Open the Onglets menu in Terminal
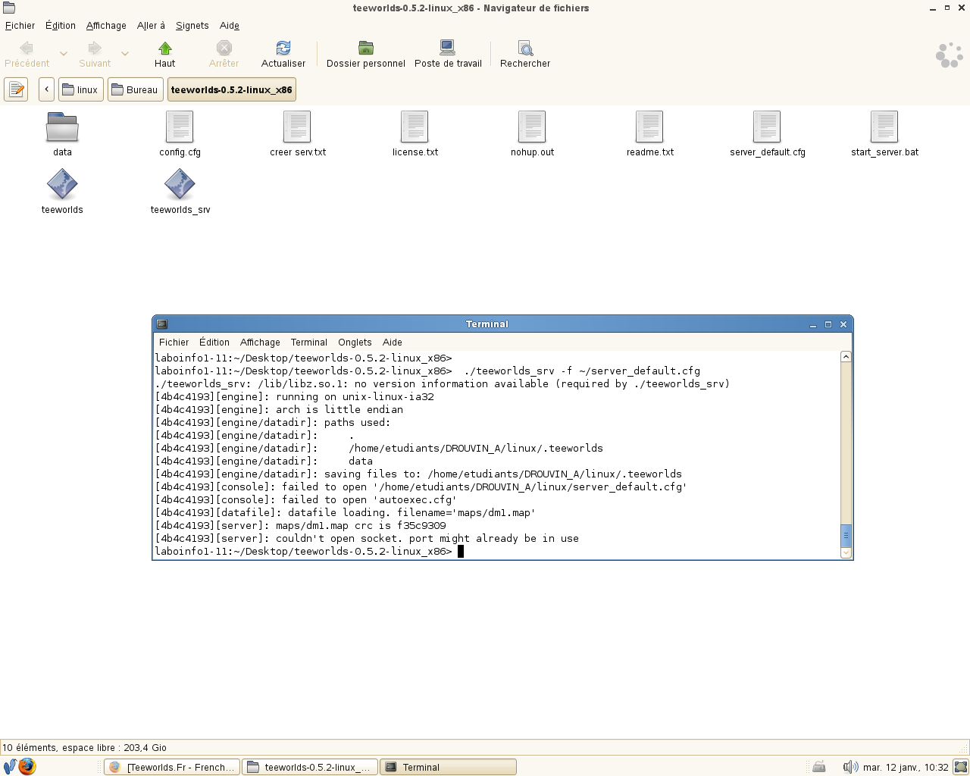 click(355, 342)
